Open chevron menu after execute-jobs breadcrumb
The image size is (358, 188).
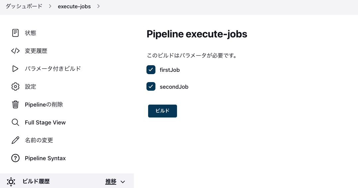98,6
